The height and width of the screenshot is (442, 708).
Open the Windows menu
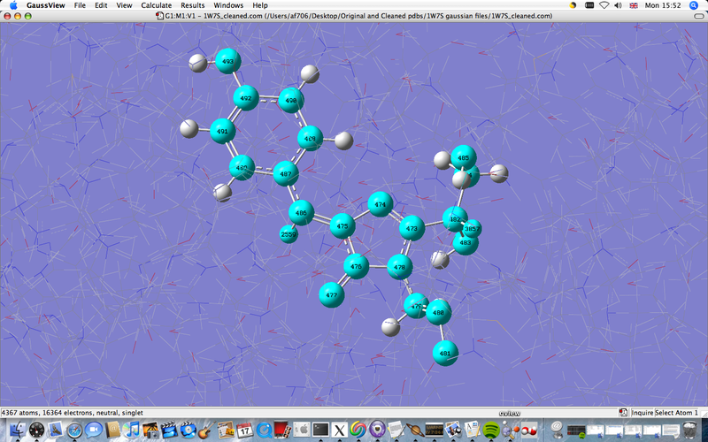tap(228, 5)
